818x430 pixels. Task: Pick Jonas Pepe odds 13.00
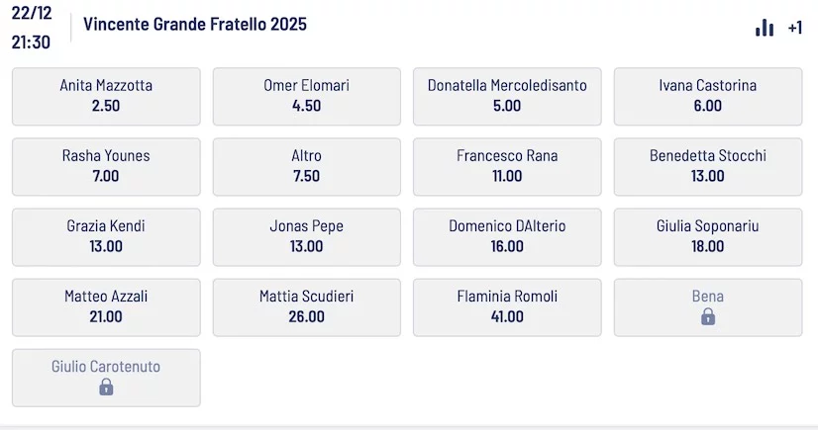(307, 236)
